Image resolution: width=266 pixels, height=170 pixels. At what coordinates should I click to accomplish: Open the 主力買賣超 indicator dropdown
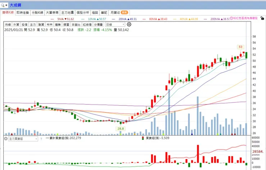click(23, 139)
